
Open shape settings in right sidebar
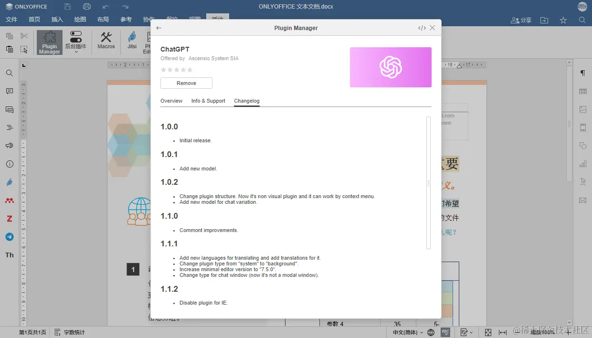[x=583, y=146]
